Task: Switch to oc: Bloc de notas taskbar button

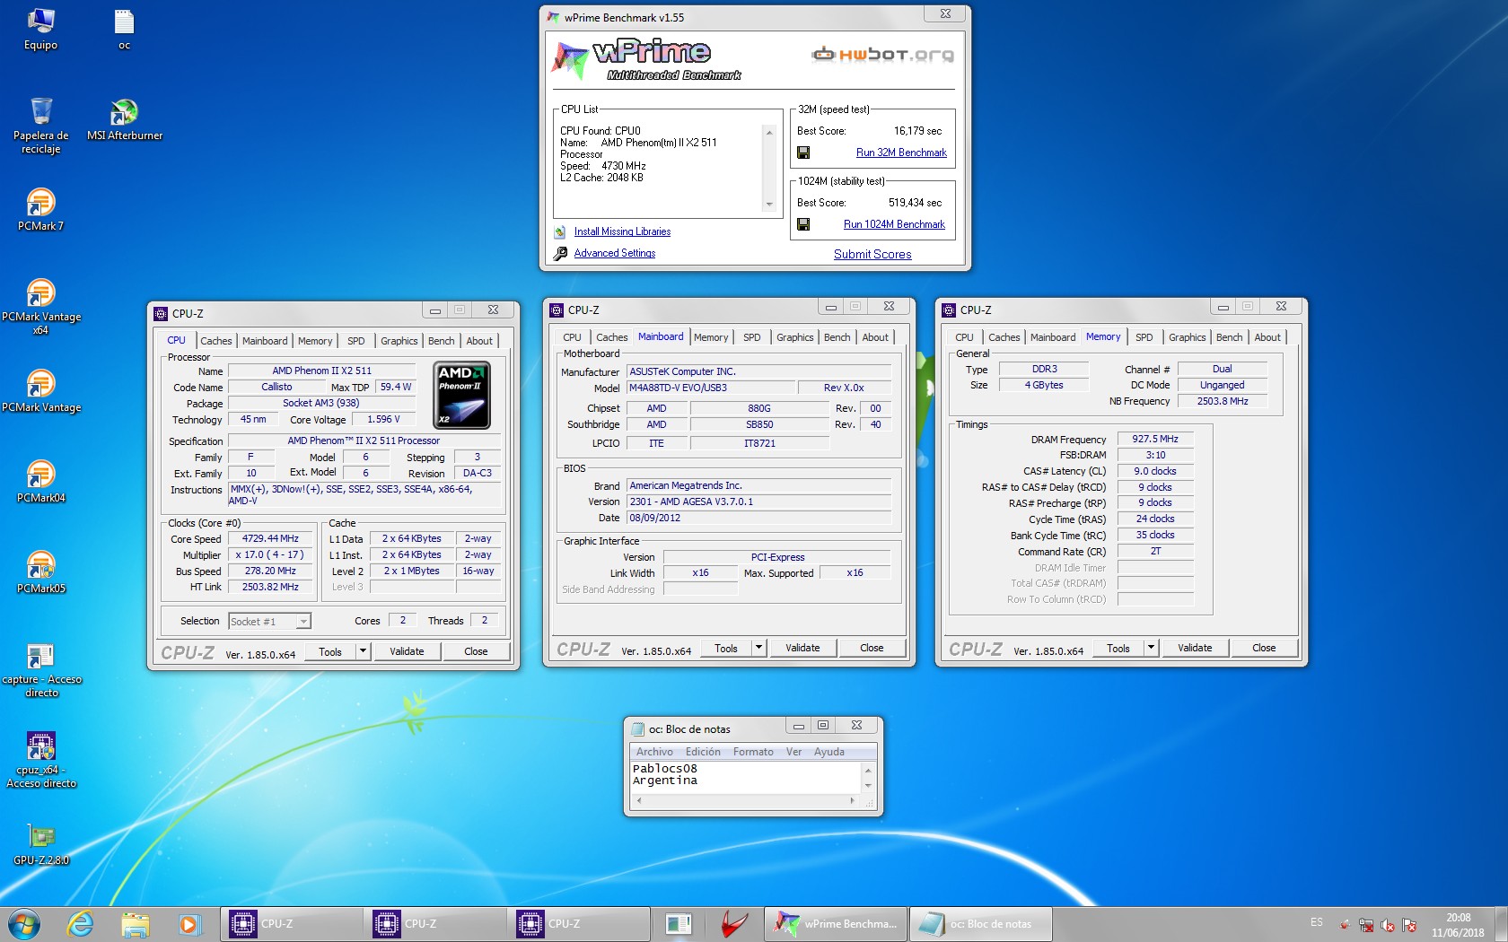Action: pyautogui.click(x=981, y=923)
